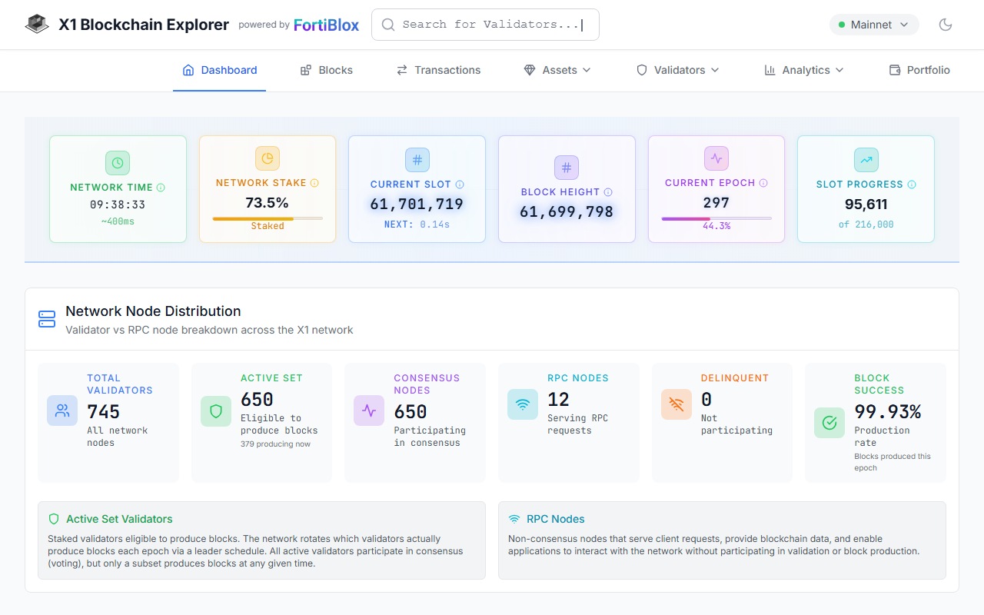
Task: Open the Analytics dropdown menu
Action: point(804,70)
